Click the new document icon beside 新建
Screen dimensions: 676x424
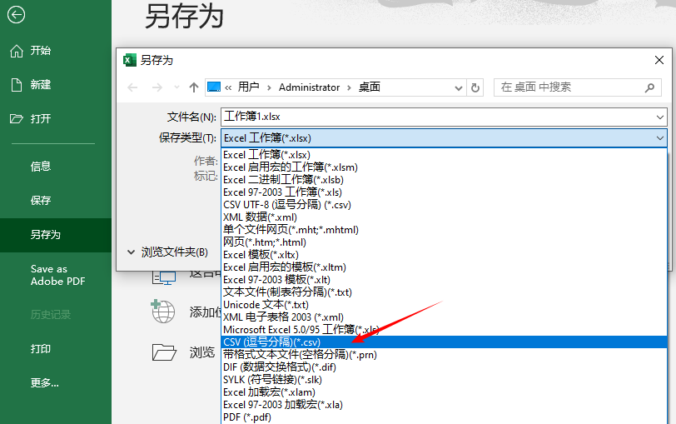tap(17, 85)
